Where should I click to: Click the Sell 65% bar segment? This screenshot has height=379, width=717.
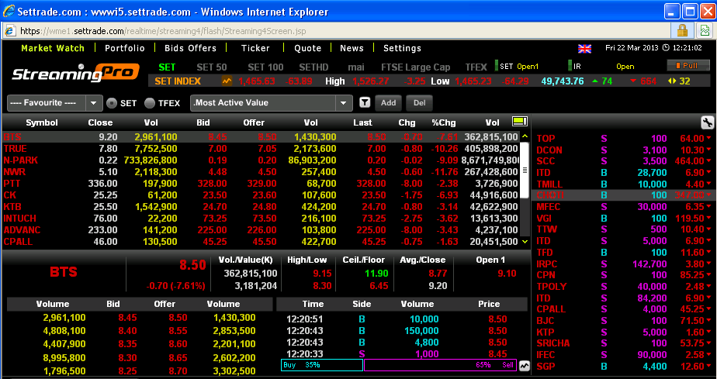pos(440,365)
